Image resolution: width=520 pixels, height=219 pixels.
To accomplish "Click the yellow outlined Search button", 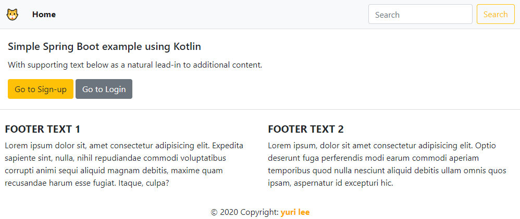I will pos(496,14).
